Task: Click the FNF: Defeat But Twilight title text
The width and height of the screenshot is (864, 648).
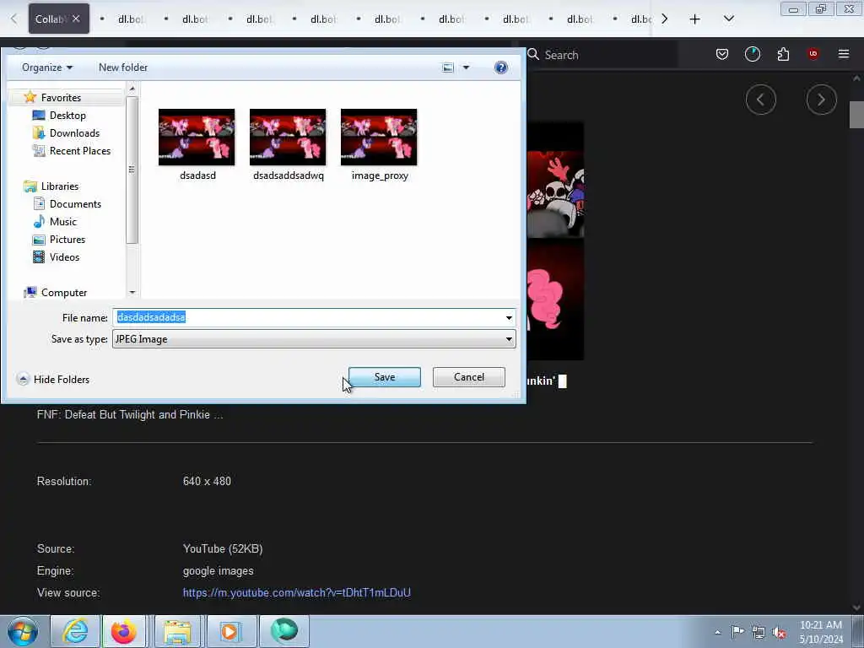Action: (130, 414)
